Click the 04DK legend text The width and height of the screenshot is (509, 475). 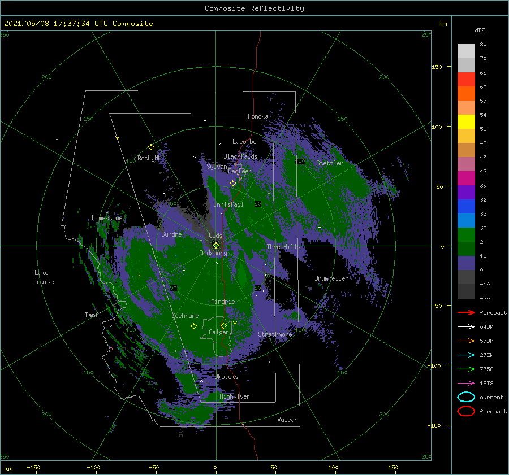click(486, 326)
